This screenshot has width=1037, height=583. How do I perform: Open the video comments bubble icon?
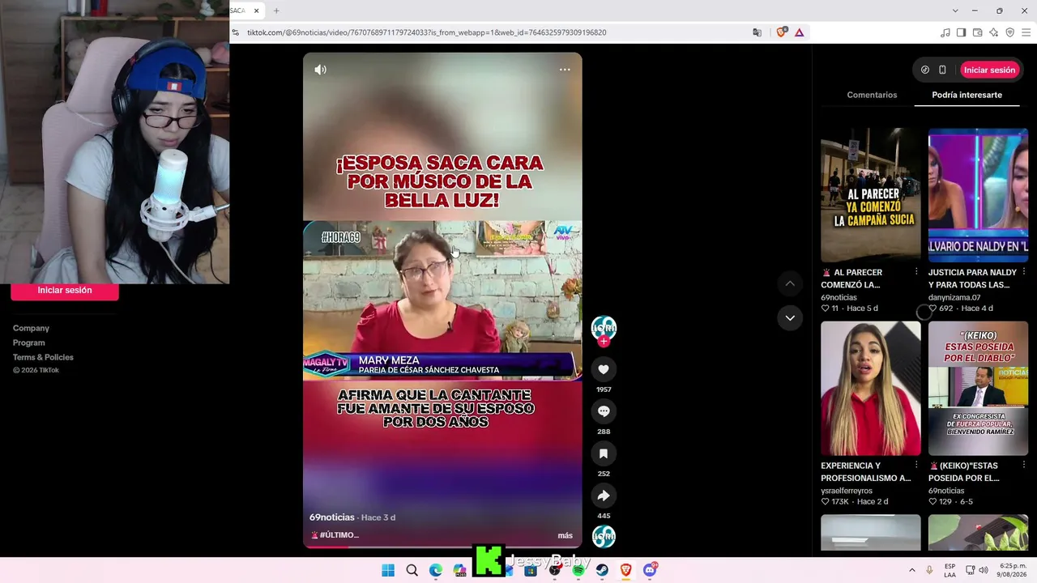[604, 411]
